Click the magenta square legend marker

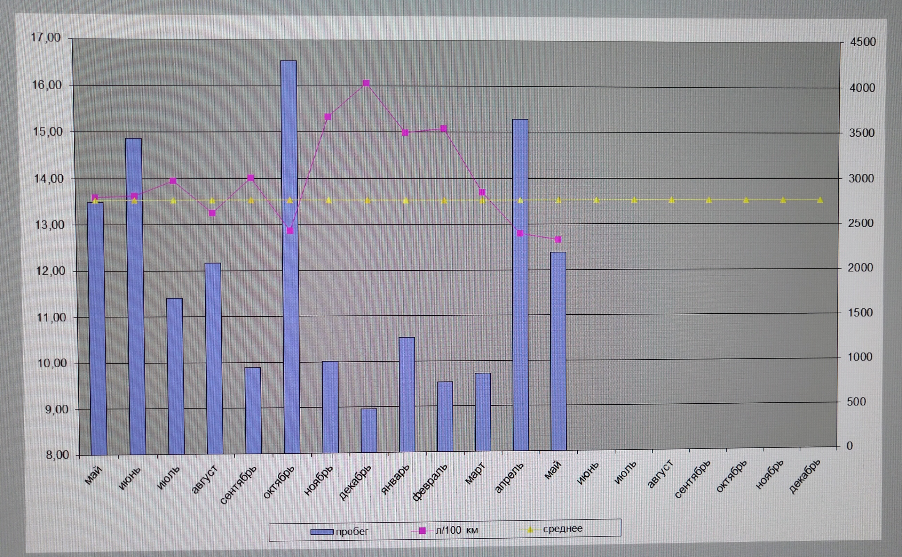click(422, 531)
